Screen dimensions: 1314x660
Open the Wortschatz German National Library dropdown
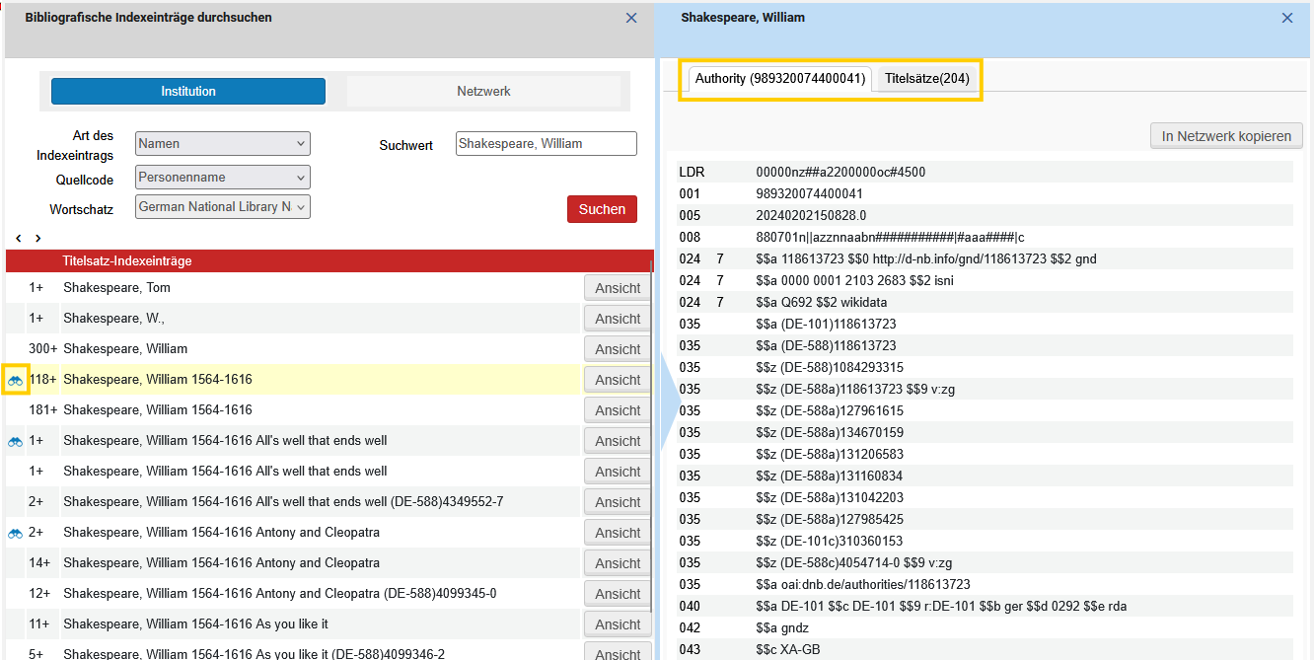coord(222,207)
